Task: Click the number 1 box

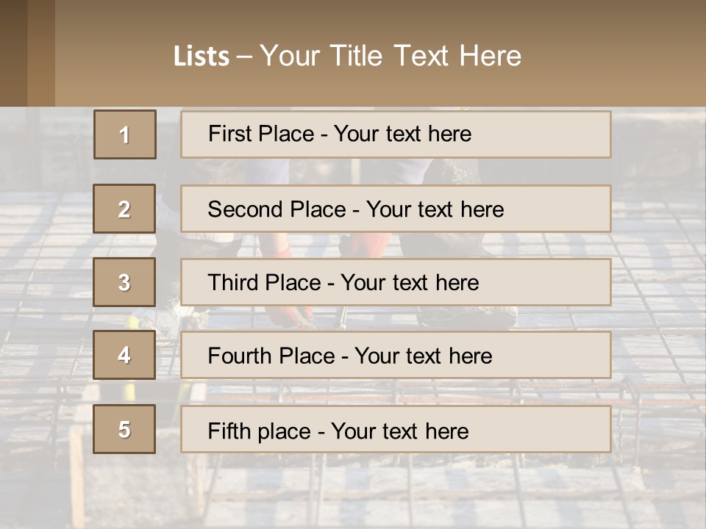Action: [125, 134]
